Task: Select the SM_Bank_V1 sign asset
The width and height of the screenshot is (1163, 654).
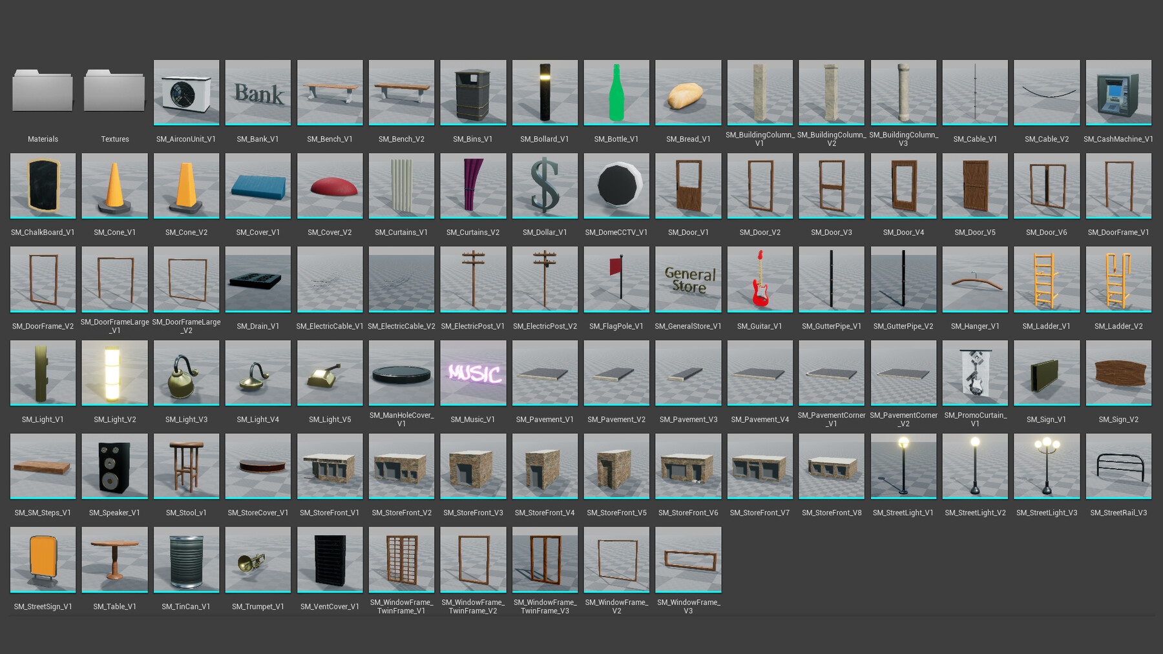Action: (x=258, y=92)
